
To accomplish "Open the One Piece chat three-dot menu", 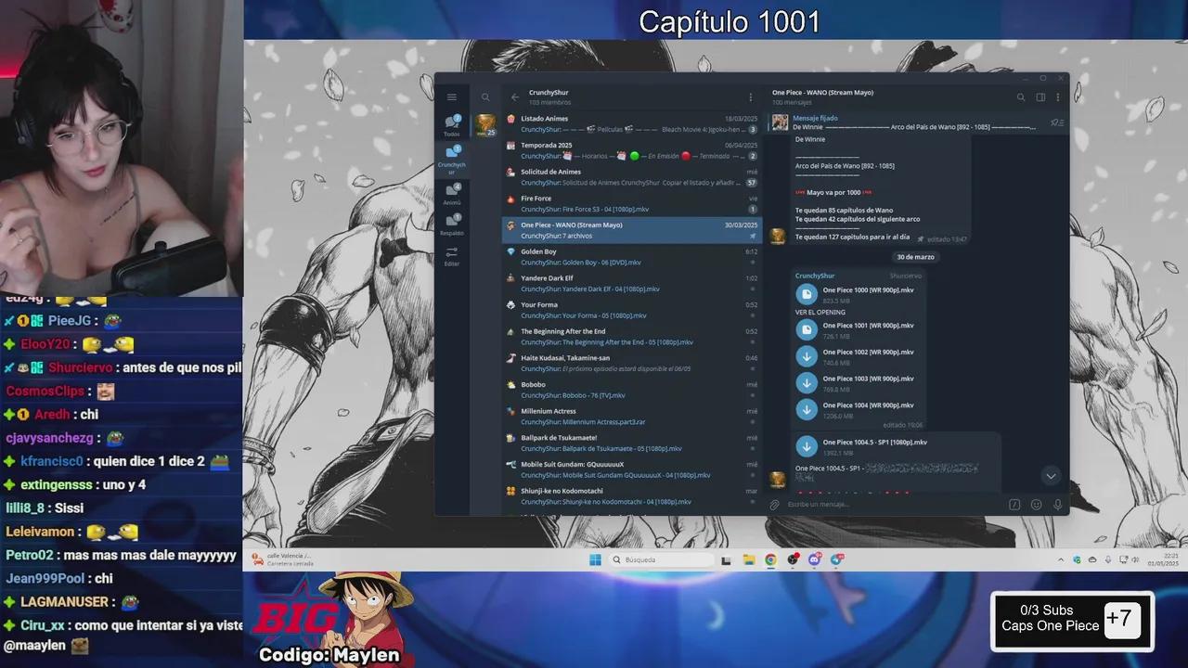I will 1058,97.
